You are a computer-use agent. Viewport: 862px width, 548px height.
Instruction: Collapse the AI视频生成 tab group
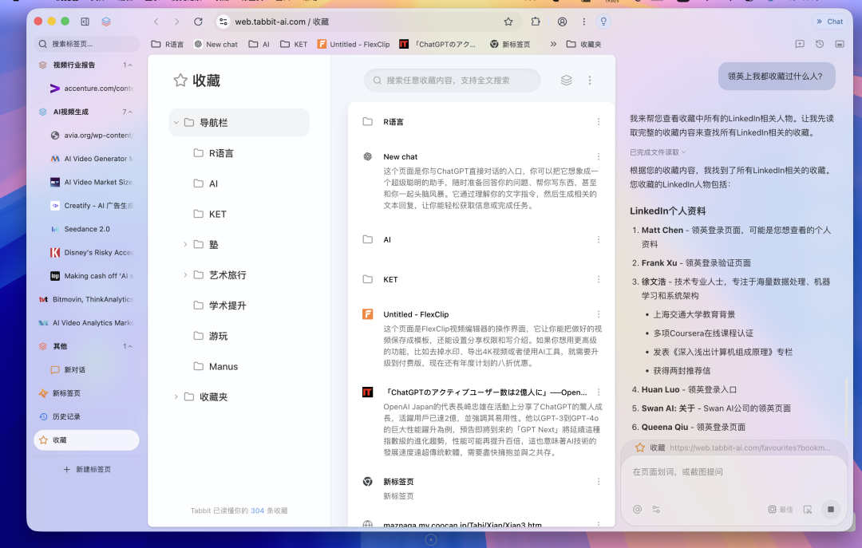pyautogui.click(x=130, y=112)
